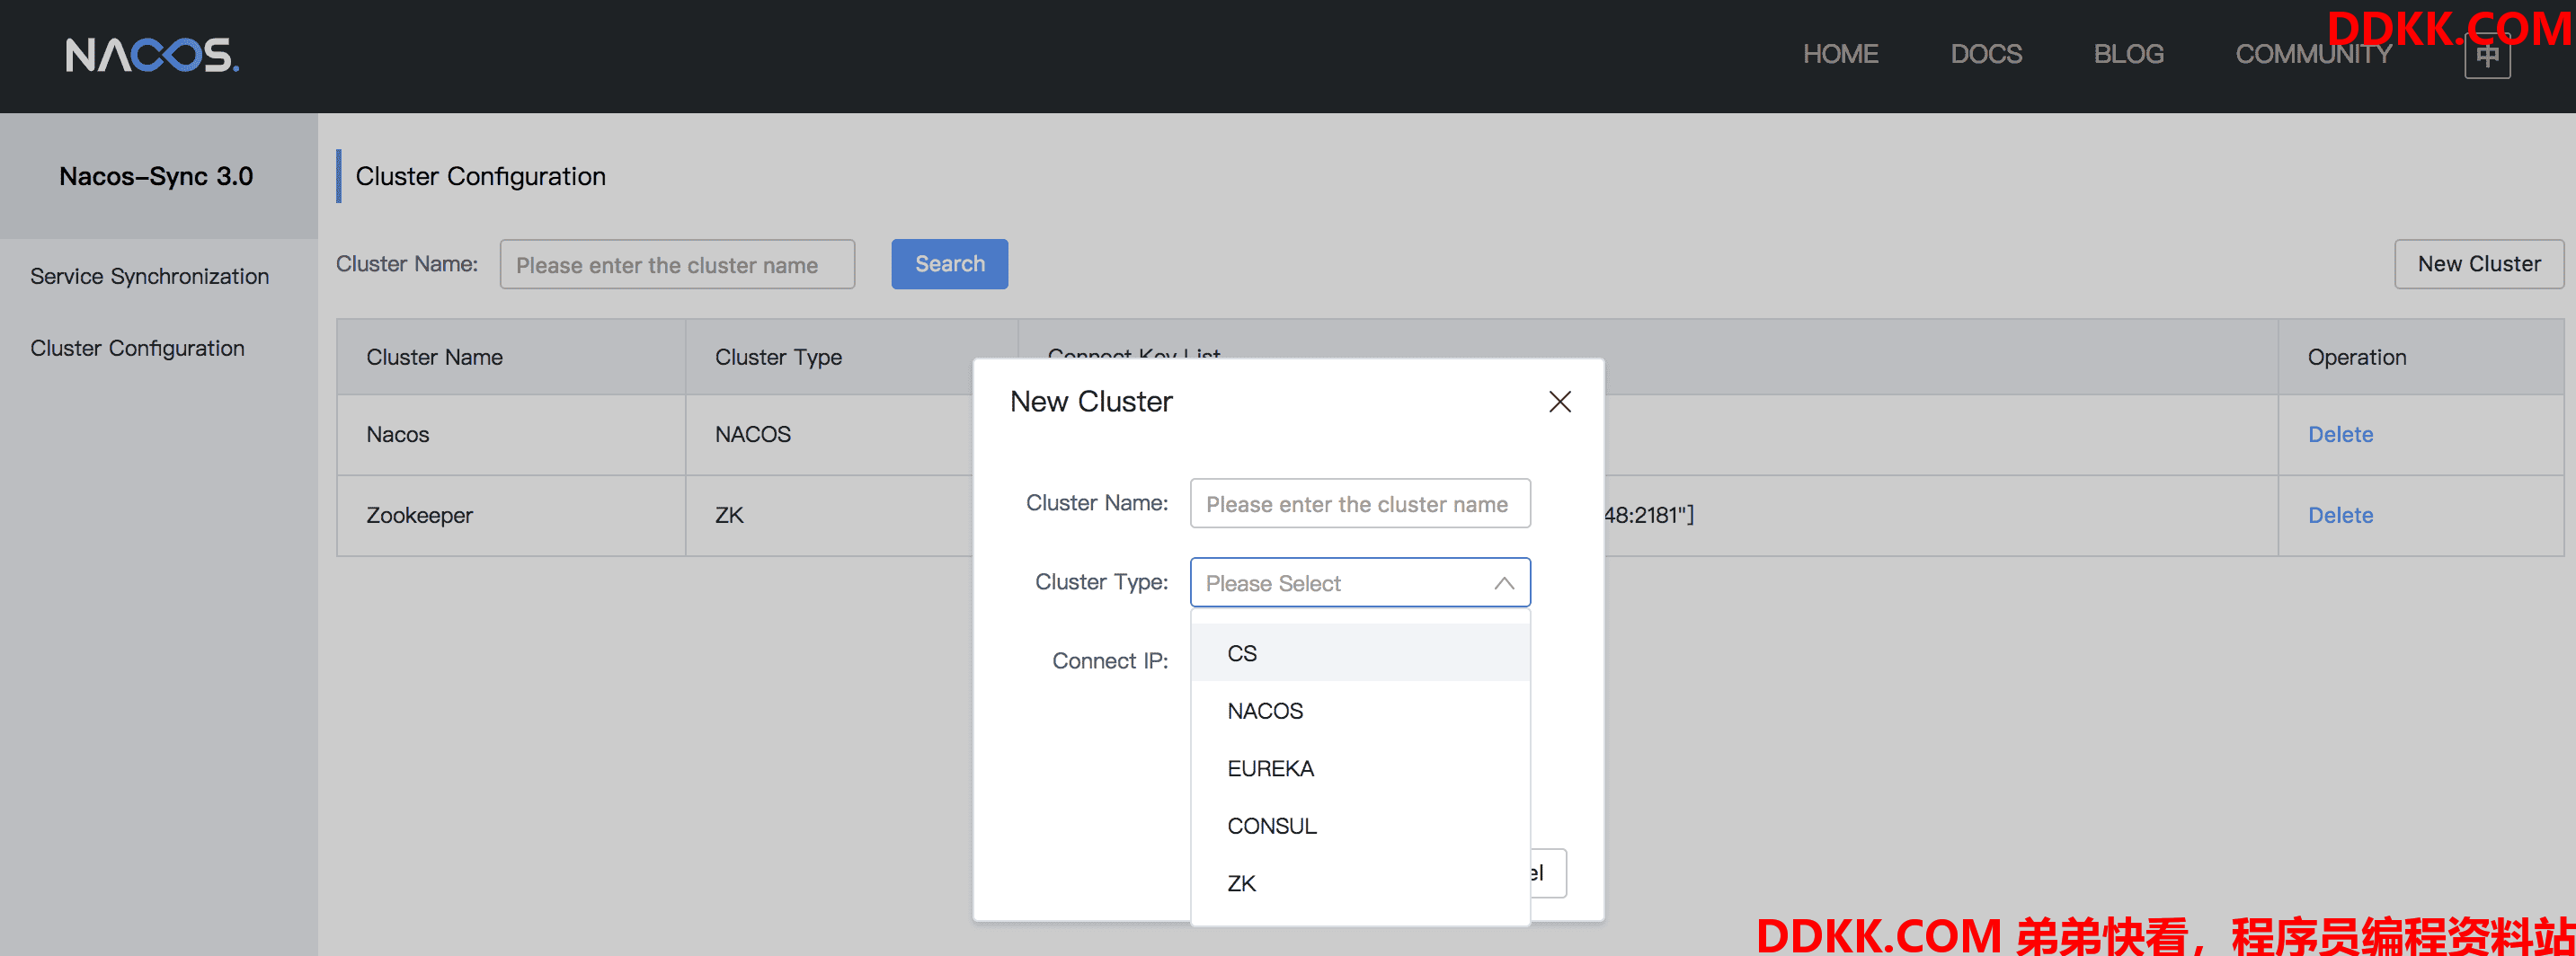Click the Nacos cluster name cell
This screenshot has width=2576, height=956.
pos(511,434)
